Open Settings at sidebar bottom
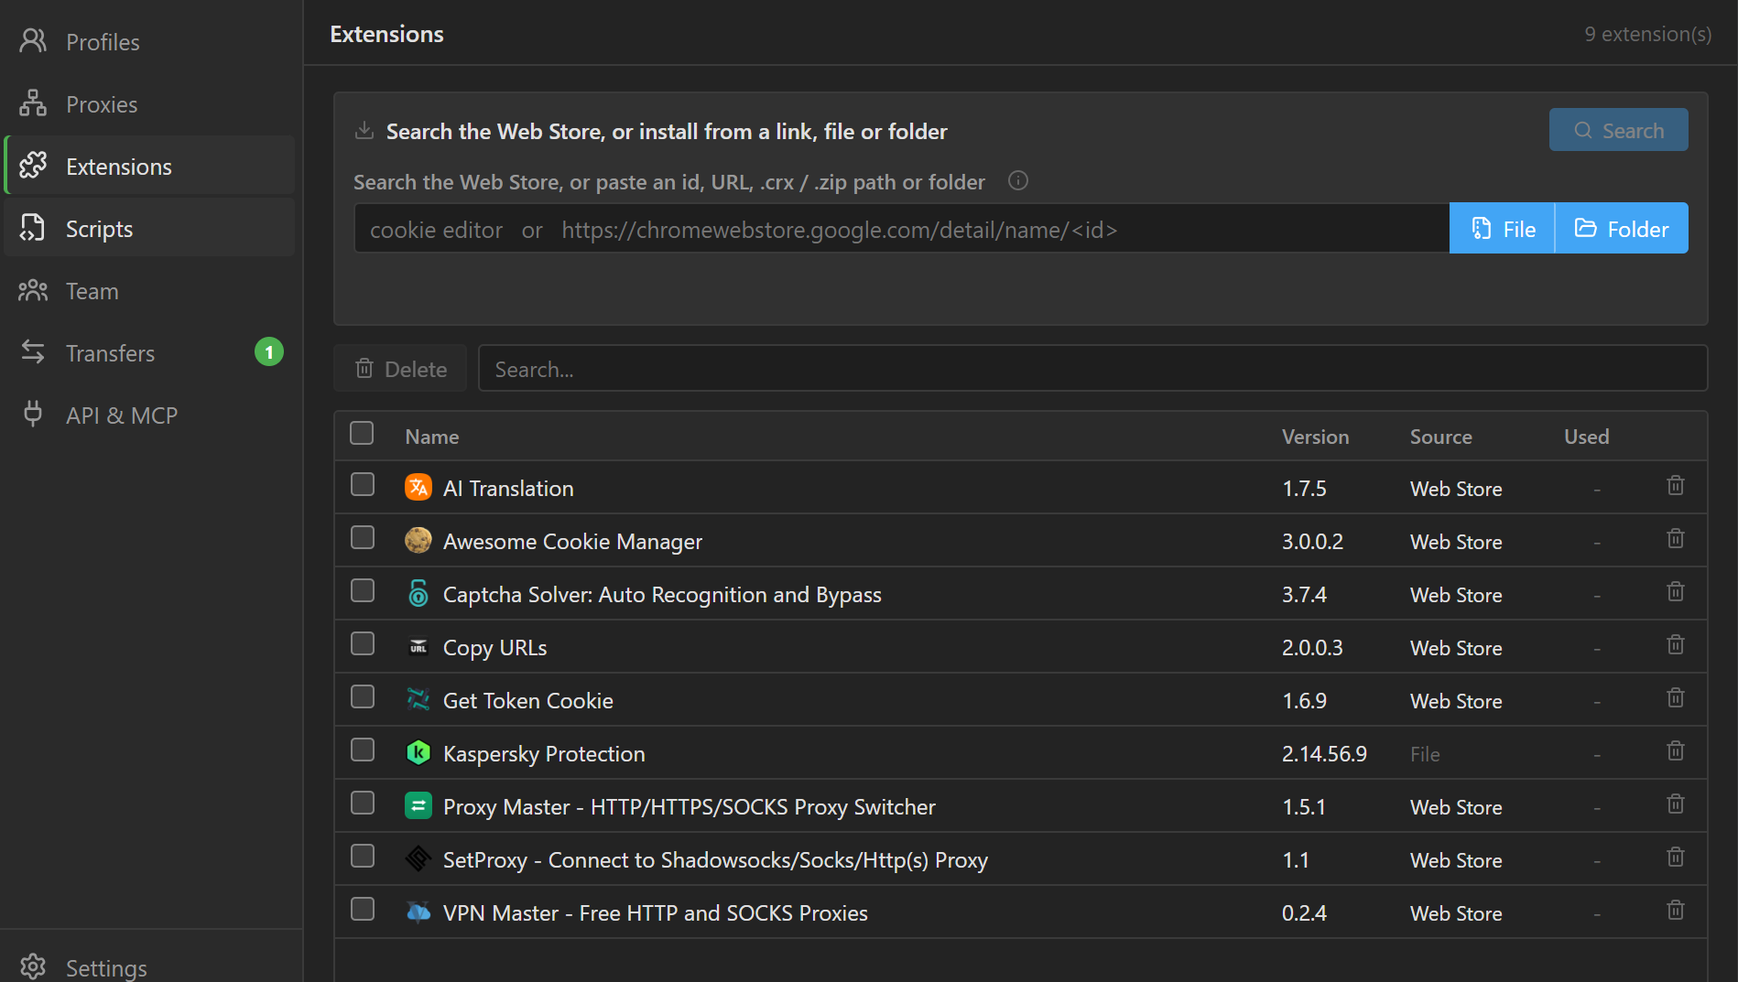Screen dimensions: 1738x982 click(150, 966)
